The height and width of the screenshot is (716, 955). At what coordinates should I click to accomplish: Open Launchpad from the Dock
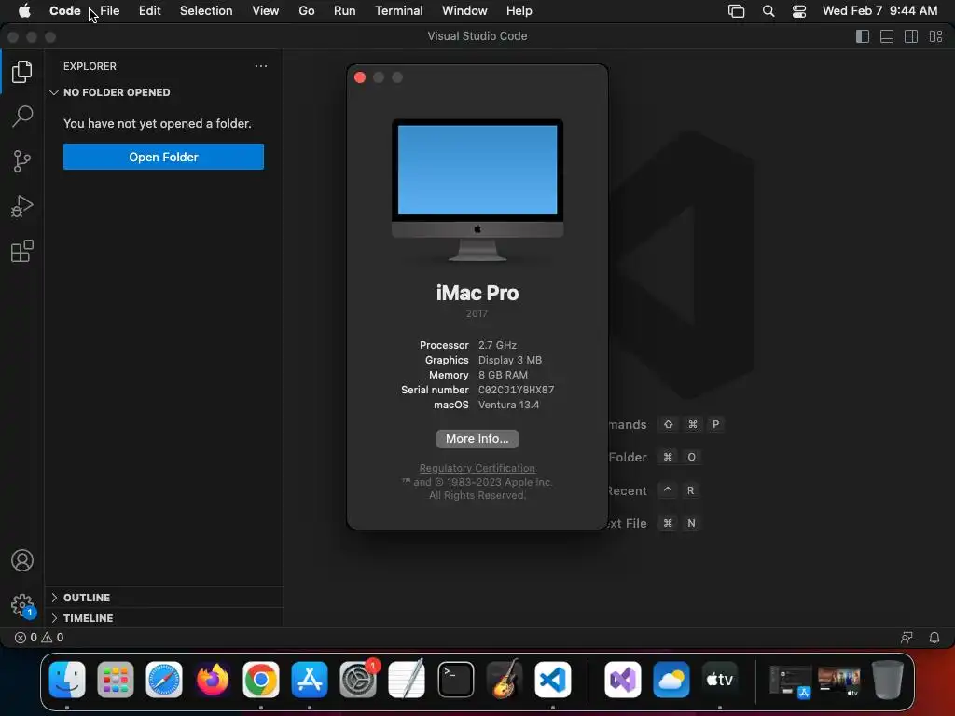[116, 680]
